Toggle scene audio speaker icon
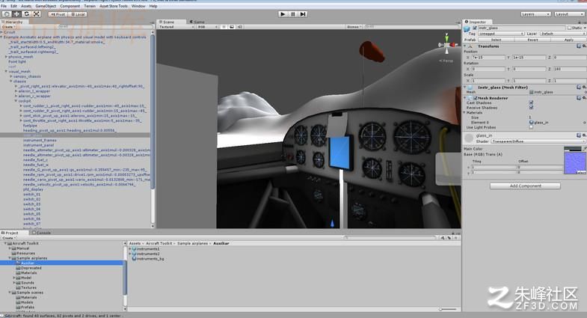 tap(240, 27)
